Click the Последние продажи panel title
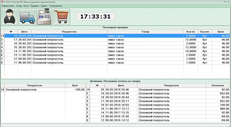The width and height of the screenshot is (231, 127). (x=115, y=27)
